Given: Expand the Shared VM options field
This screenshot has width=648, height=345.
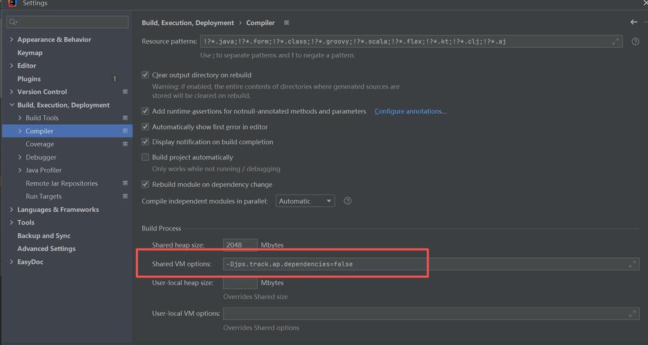Looking at the screenshot, I should click(632, 264).
